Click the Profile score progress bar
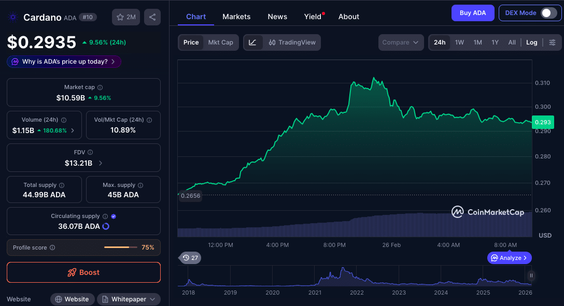Image resolution: width=564 pixels, height=306 pixels. [x=120, y=247]
